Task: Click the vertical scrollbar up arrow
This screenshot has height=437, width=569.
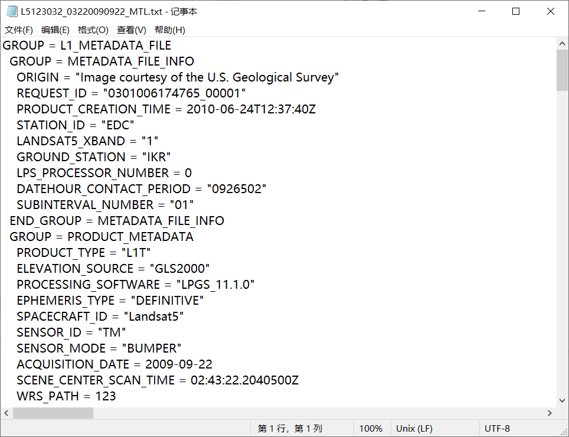Action: click(x=562, y=44)
